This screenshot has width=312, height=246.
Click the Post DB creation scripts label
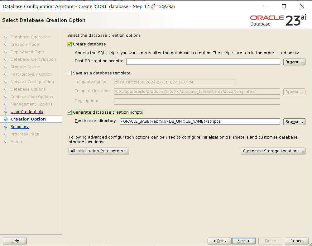(99, 61)
